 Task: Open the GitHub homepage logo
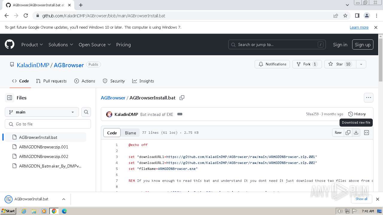pyautogui.click(x=10, y=44)
